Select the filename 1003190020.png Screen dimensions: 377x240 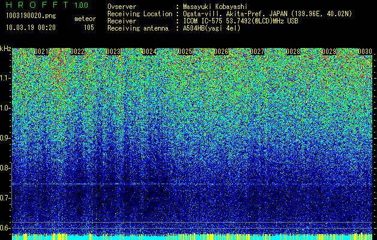click(x=31, y=16)
